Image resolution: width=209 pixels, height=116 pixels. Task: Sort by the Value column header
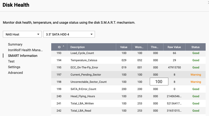click(x=124, y=47)
